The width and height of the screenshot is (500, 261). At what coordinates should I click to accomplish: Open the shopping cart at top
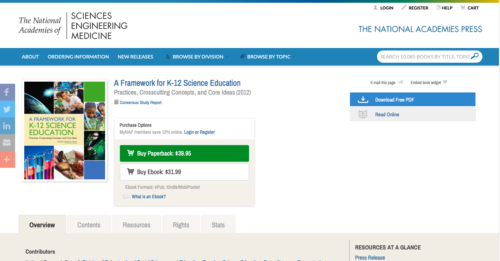(469, 8)
